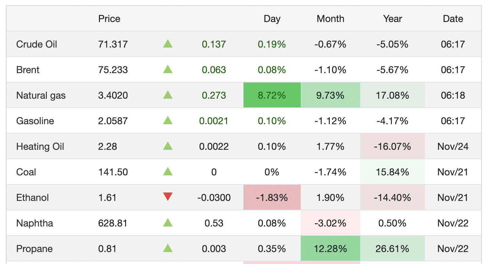Click Natural gas year change 17.08%

point(393,95)
